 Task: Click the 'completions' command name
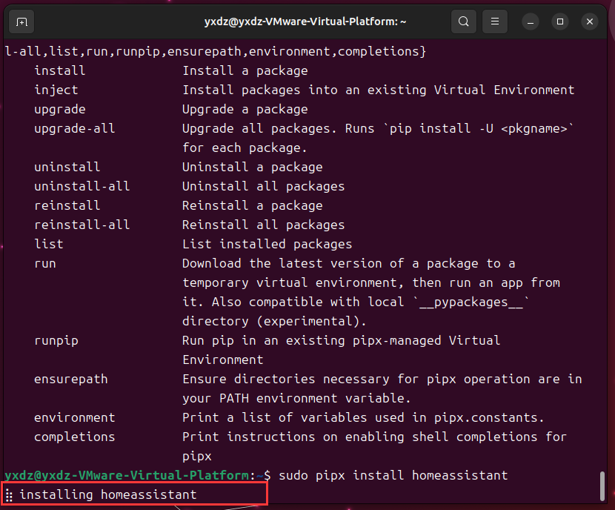pyautogui.click(x=75, y=437)
